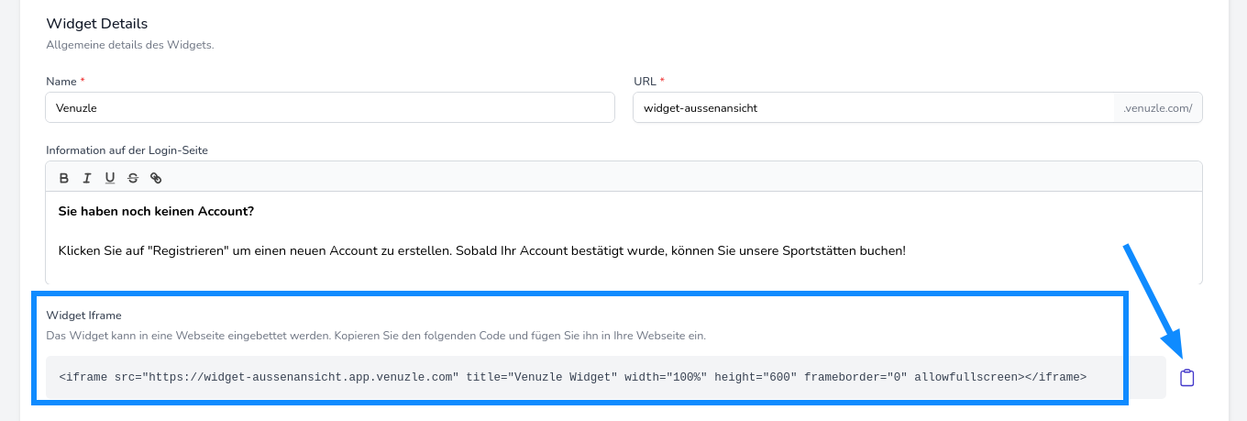Focus the Name field containing "Venuzle"
The image size is (1247, 421).
coord(329,107)
